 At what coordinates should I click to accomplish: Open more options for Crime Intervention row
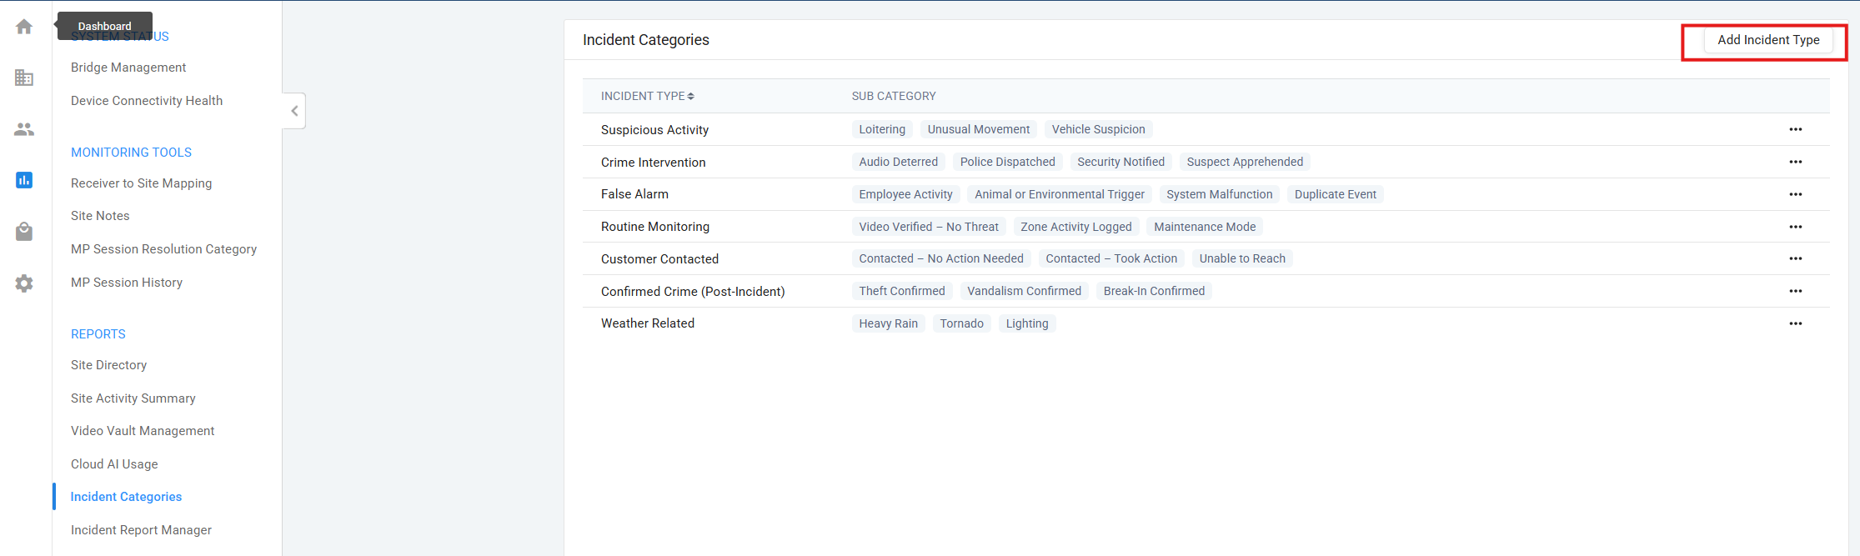[1795, 162]
